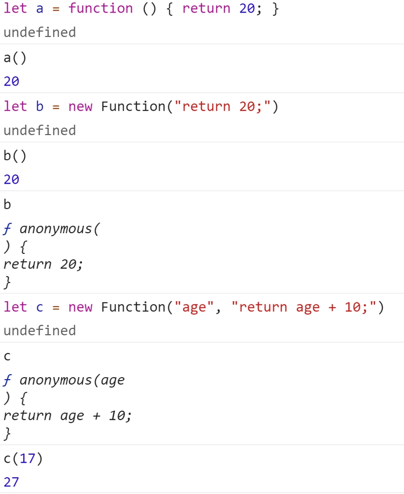Click the ƒ icon before anonymous(age
The image size is (404, 494).
point(7,380)
